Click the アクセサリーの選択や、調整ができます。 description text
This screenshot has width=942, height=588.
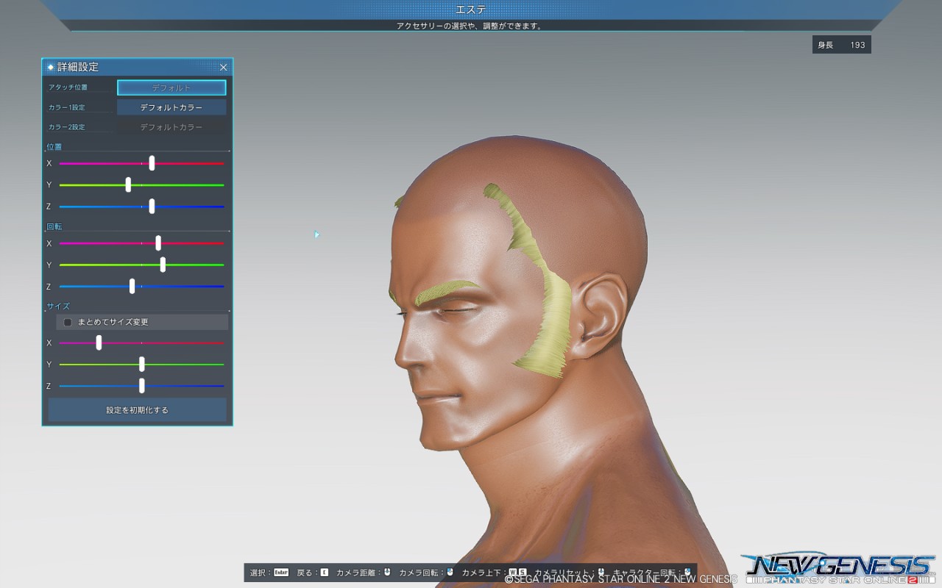click(470, 26)
